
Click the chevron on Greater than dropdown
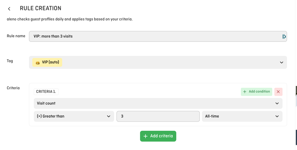click(109, 116)
